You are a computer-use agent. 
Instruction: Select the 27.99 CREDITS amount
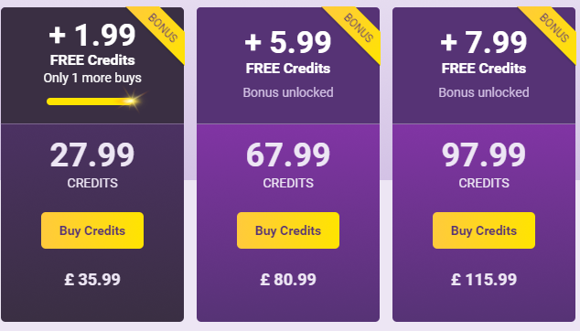click(x=92, y=165)
